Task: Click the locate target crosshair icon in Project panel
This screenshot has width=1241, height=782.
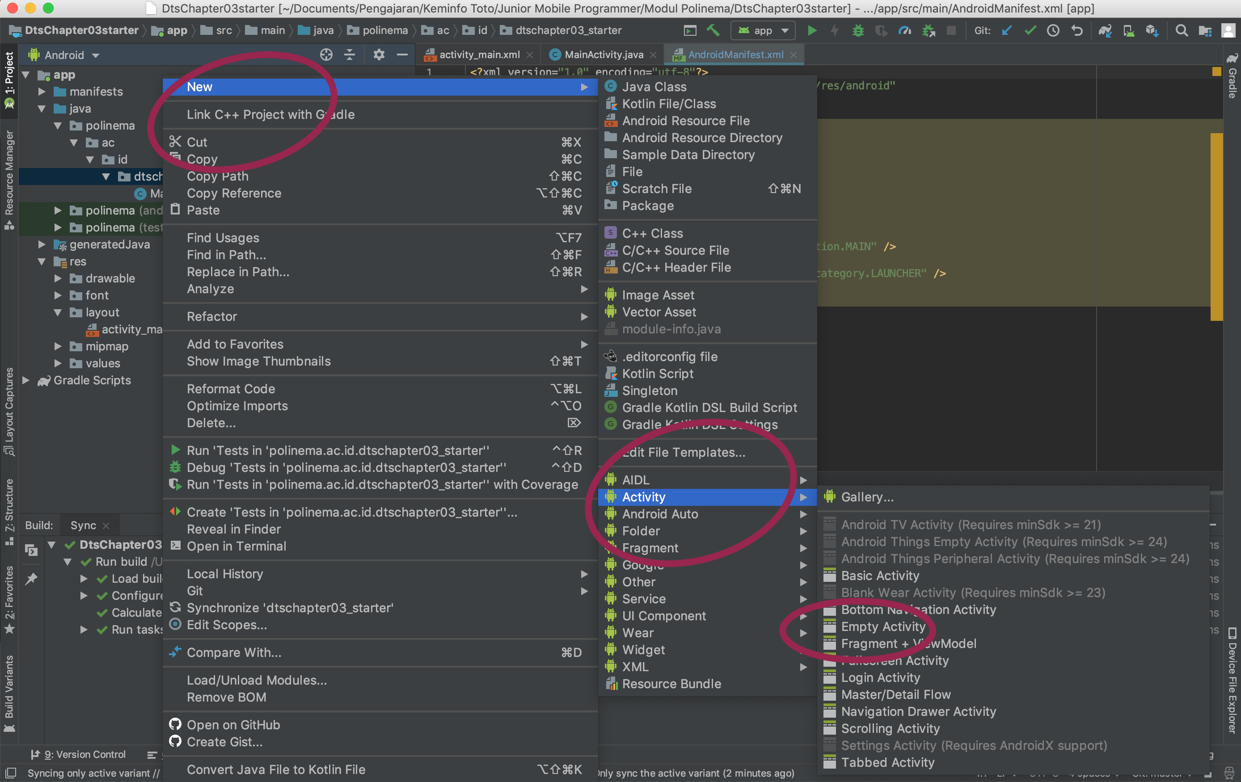Action: 326,55
